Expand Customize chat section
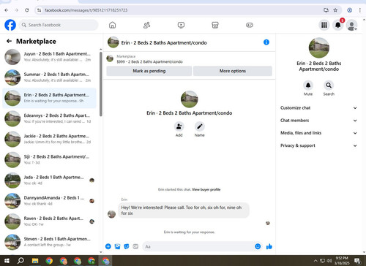 point(318,107)
